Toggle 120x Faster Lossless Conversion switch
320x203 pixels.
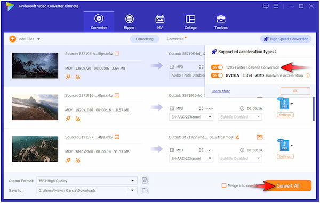pos(217,67)
